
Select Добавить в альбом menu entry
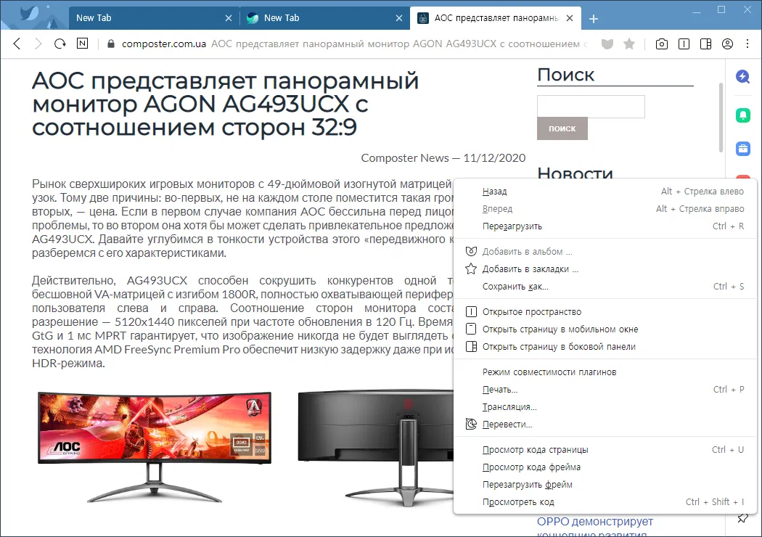pyautogui.click(x=605, y=252)
